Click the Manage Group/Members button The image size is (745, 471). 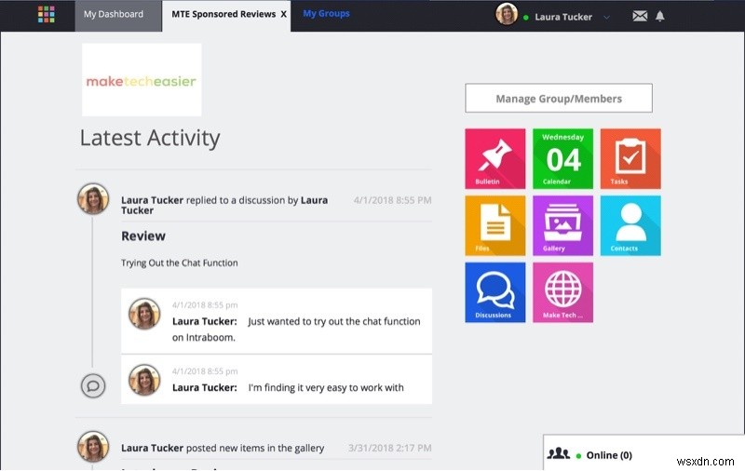click(x=559, y=99)
